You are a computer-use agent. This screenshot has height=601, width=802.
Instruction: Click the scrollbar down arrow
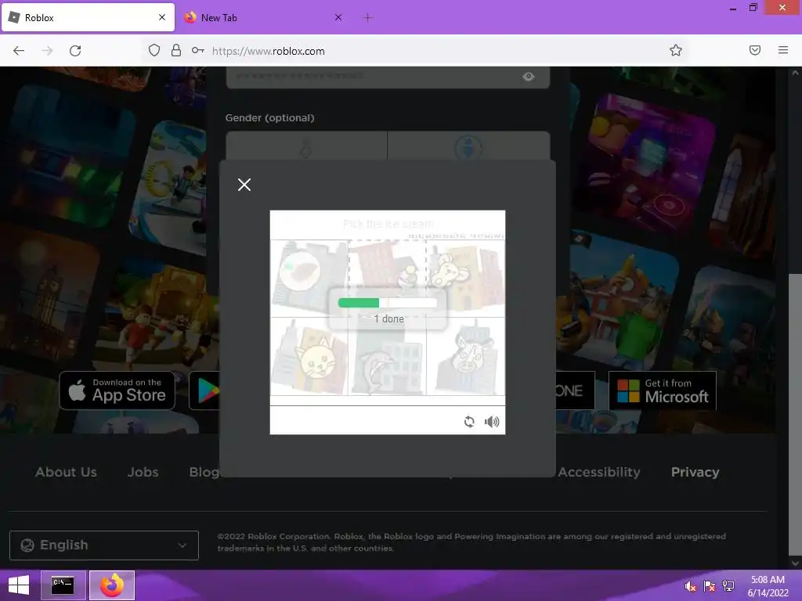796,563
